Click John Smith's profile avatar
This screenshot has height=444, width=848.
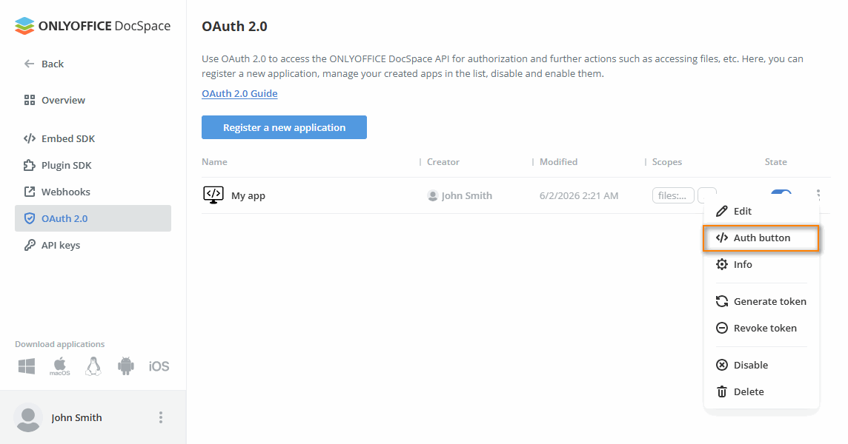[28, 417]
